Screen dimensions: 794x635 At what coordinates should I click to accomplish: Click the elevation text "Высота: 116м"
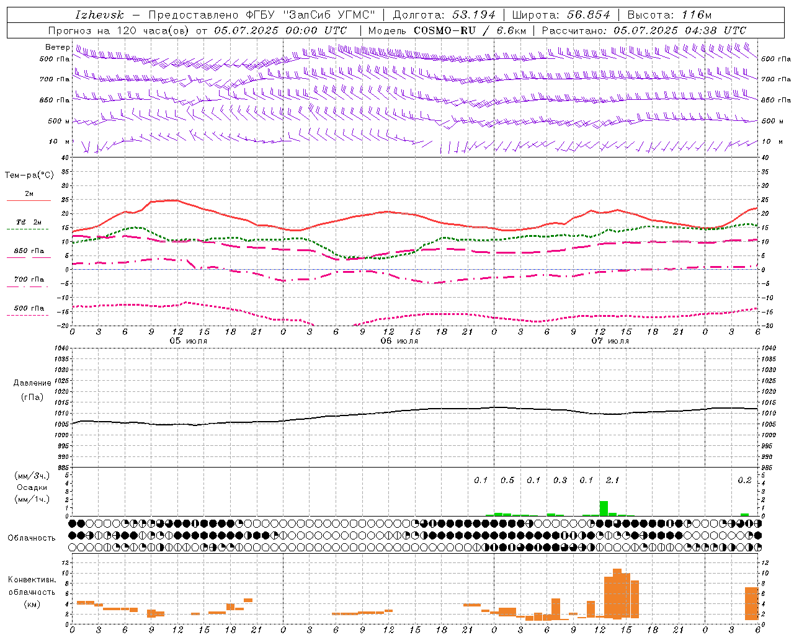click(669, 15)
